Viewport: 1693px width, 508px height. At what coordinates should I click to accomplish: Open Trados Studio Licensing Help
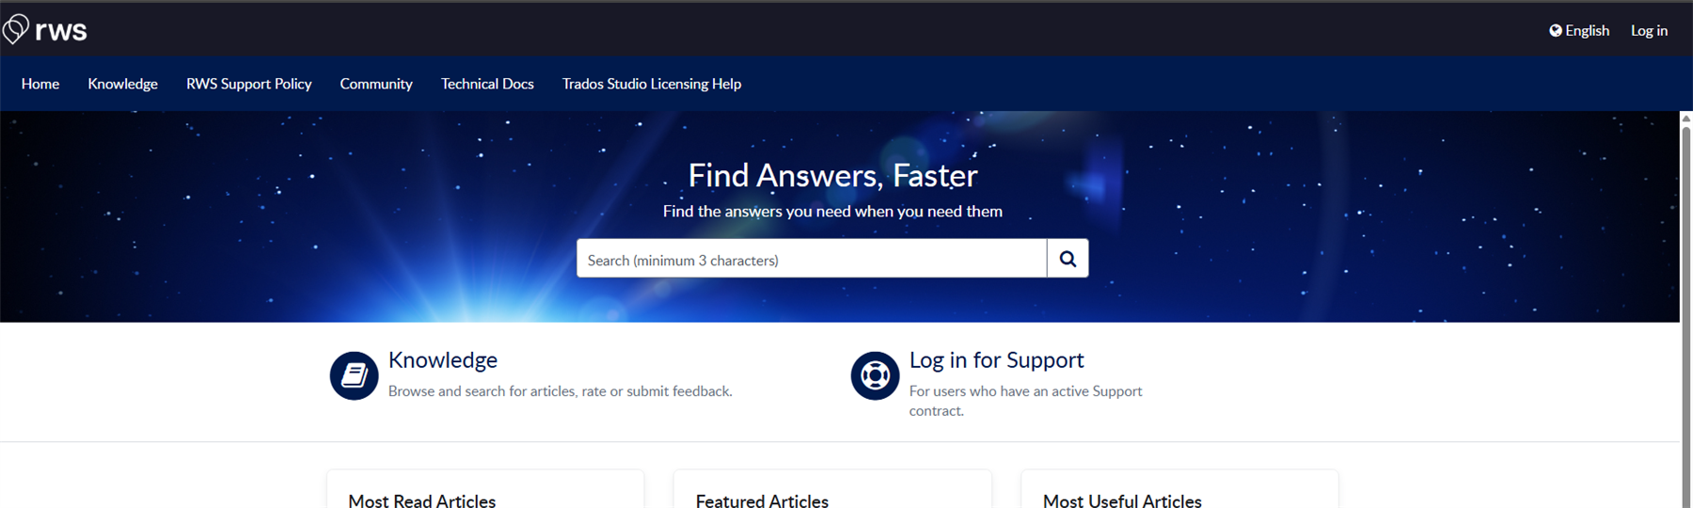(652, 84)
